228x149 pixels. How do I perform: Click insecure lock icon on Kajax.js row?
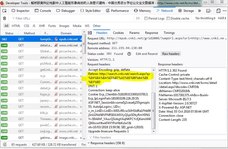coord(56,94)
